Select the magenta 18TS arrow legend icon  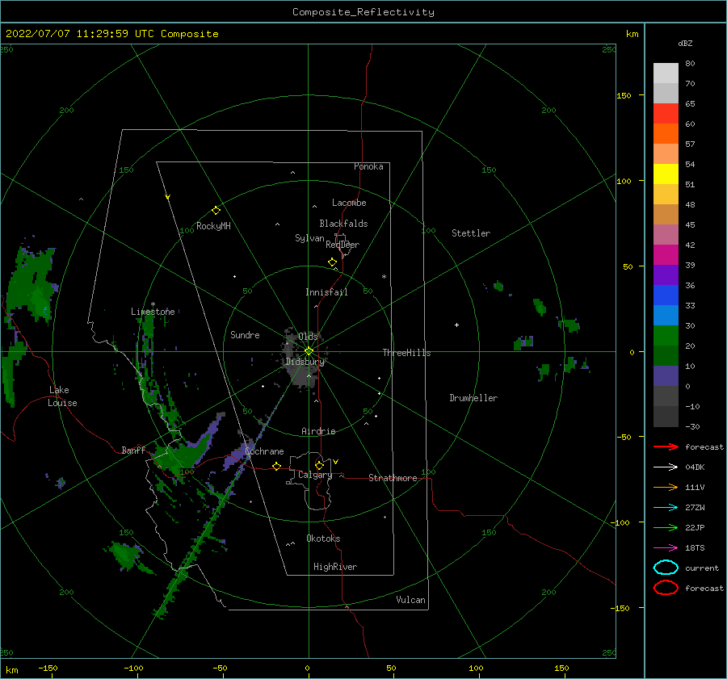coord(666,548)
